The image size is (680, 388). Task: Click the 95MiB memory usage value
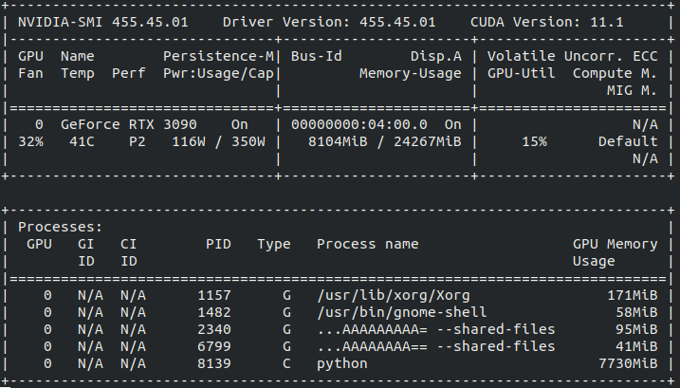[636, 329]
